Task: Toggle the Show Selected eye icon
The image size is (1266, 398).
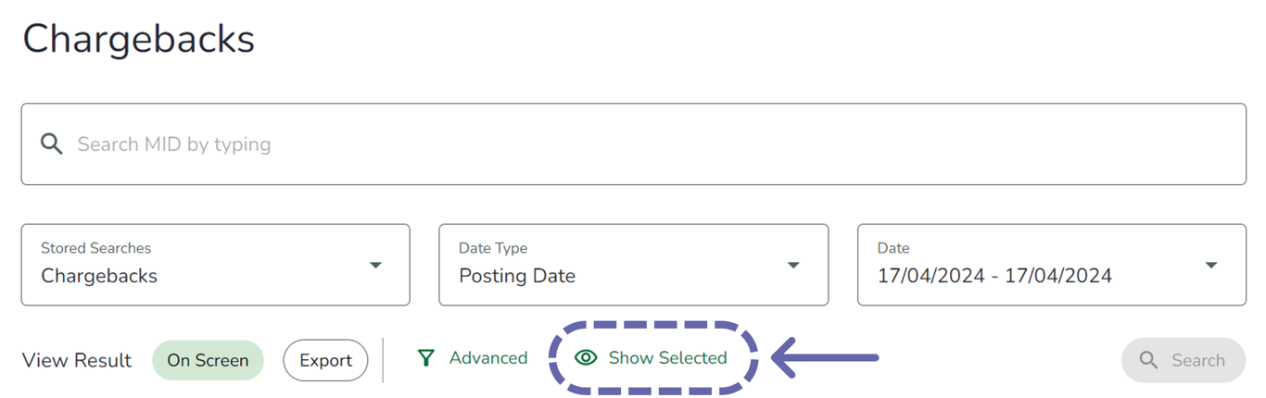Action: coord(586,357)
